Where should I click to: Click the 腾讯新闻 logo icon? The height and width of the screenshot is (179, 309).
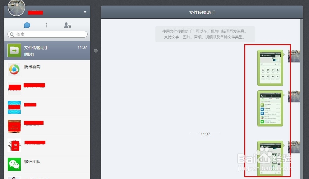pos(14,69)
